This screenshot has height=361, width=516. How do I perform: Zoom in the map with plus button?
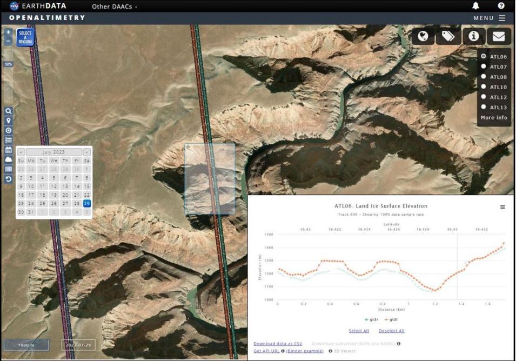click(9, 32)
